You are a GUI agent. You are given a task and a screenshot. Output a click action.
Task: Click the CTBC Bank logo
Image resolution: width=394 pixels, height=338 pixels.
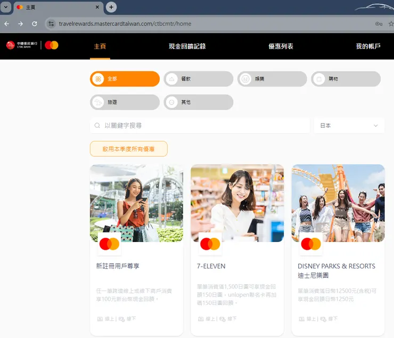(22, 45)
